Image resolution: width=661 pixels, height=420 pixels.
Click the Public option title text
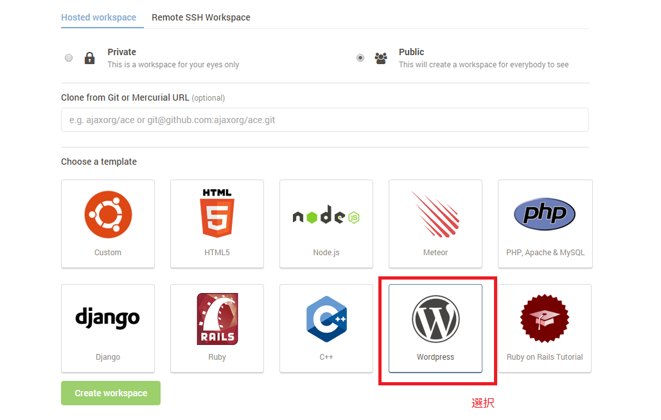point(411,52)
